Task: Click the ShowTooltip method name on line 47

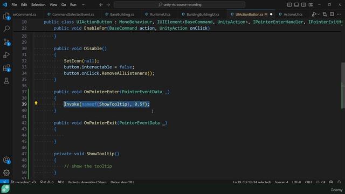Action: click(100, 154)
